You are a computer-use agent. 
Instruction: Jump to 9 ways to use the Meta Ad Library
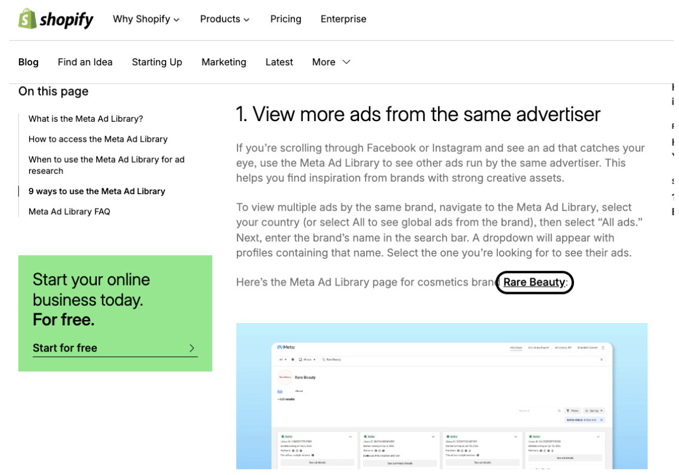click(97, 191)
